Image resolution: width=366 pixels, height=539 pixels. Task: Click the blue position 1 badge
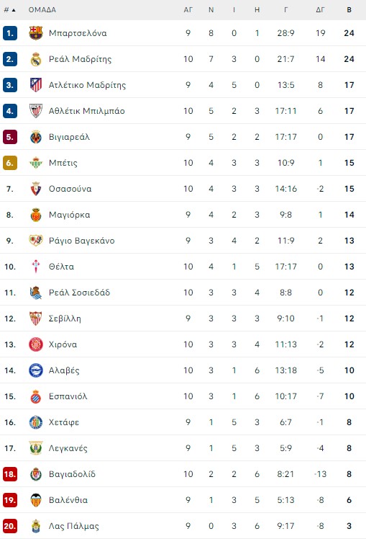point(10,33)
